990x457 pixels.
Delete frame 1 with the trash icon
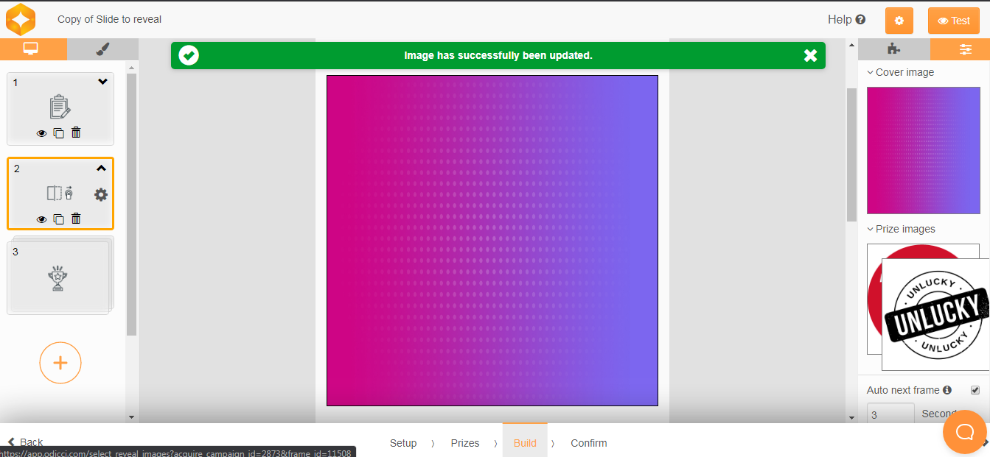[x=76, y=133]
